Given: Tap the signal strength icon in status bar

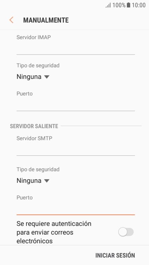Looking at the screenshot, I should tap(108, 5).
